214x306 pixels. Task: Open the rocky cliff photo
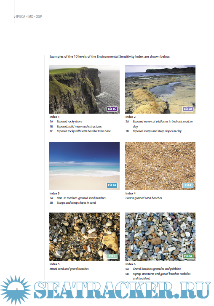click(x=84, y=89)
